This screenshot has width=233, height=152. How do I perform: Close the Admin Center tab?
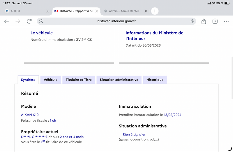tap(146, 11)
